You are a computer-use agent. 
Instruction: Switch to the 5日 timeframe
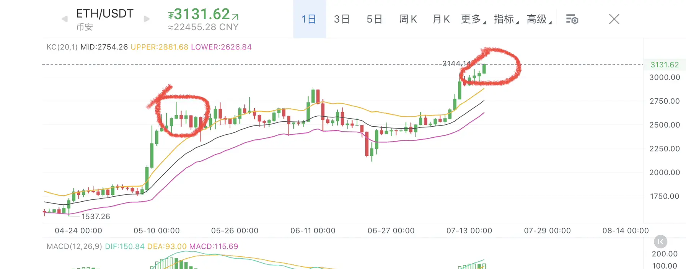click(x=374, y=19)
